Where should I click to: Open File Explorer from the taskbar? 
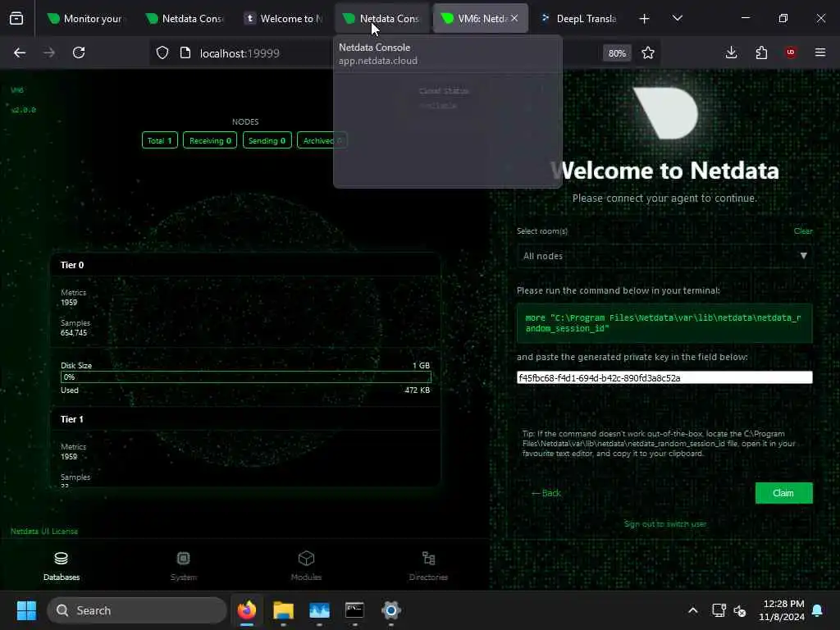(x=283, y=610)
